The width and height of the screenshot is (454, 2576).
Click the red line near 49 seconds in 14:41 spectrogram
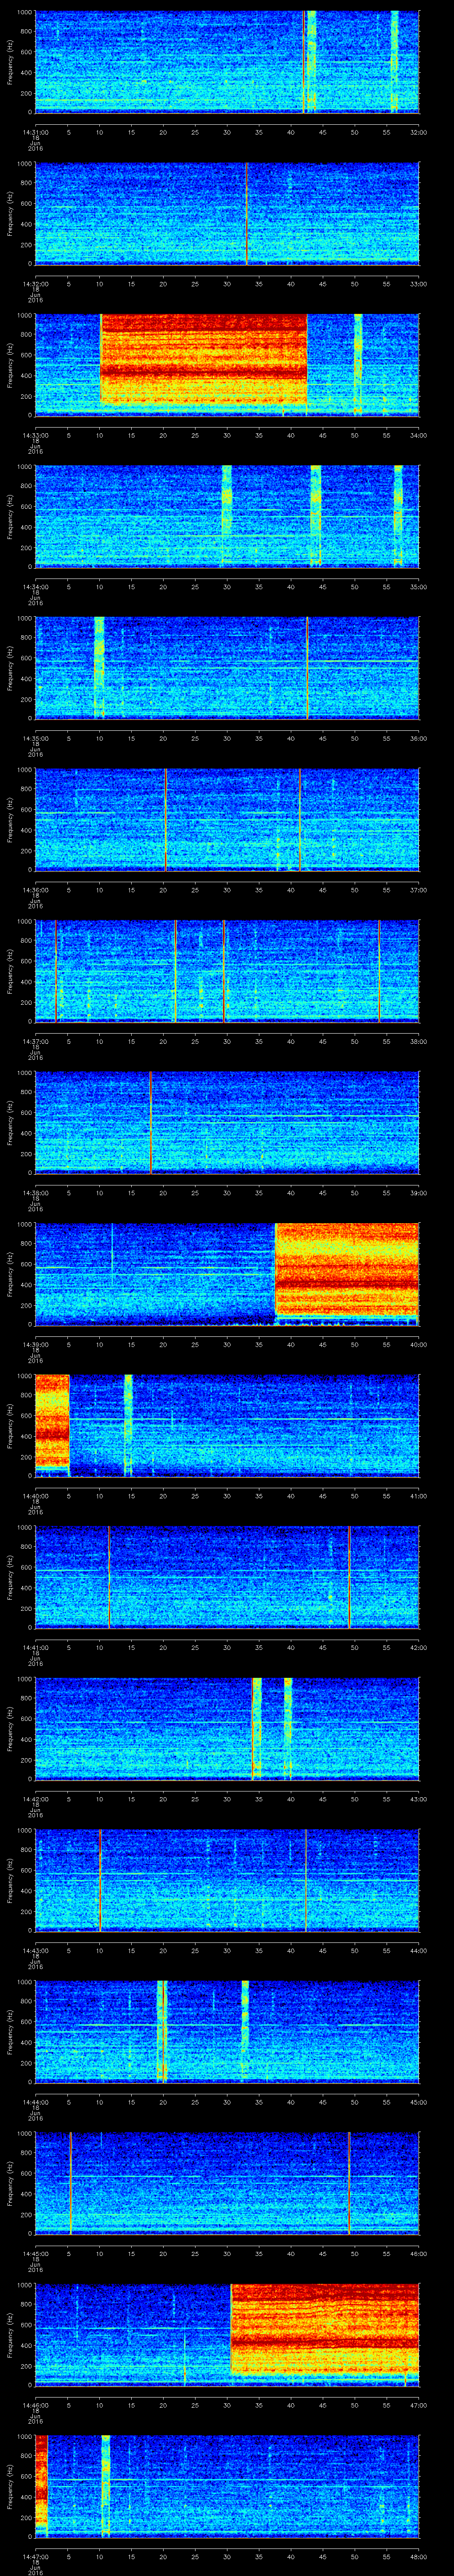pos(349,1577)
